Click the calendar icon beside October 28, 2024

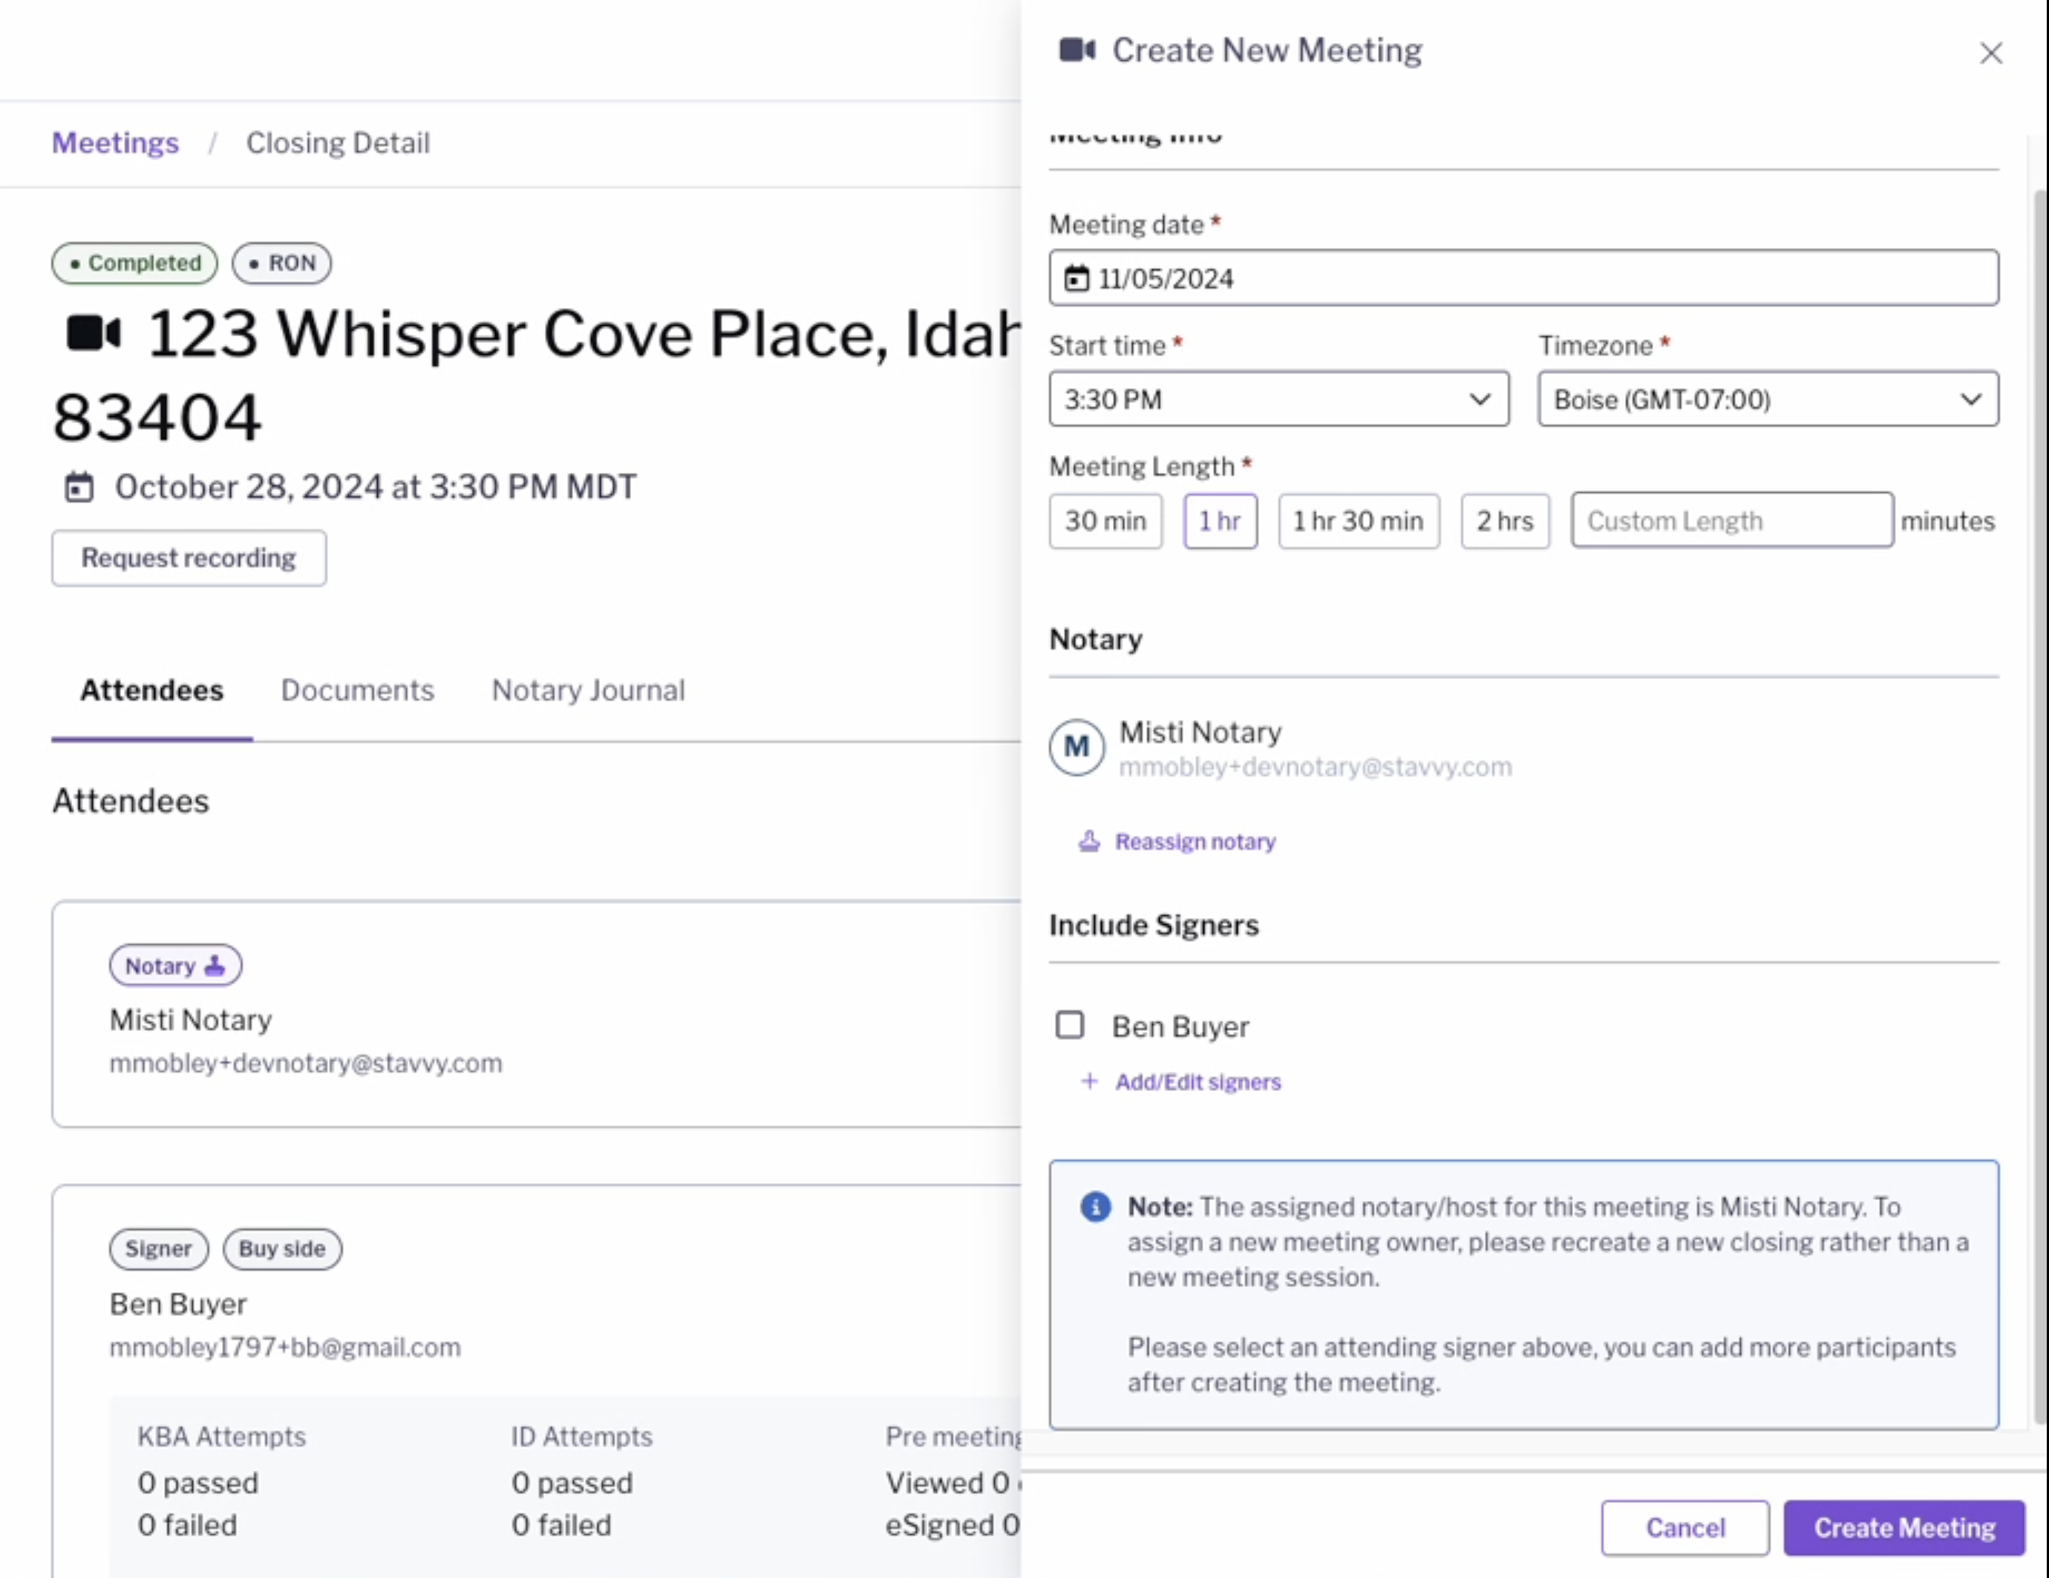pyautogui.click(x=79, y=487)
